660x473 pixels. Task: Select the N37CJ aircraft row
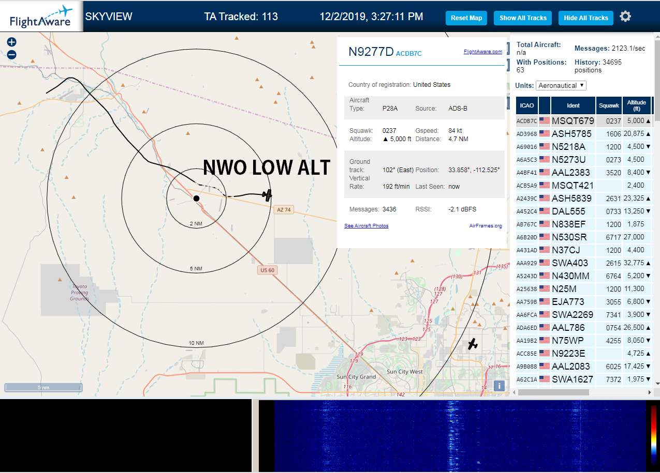coord(584,250)
